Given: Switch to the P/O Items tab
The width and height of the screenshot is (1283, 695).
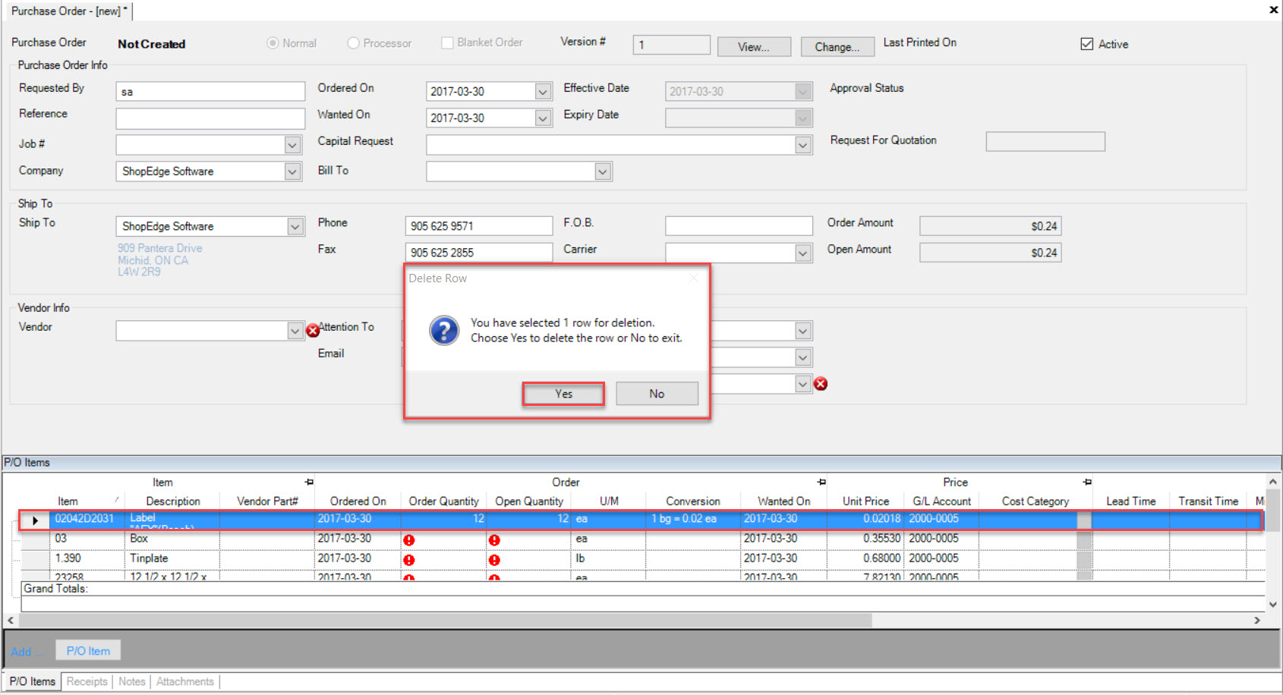Looking at the screenshot, I should coord(33,681).
